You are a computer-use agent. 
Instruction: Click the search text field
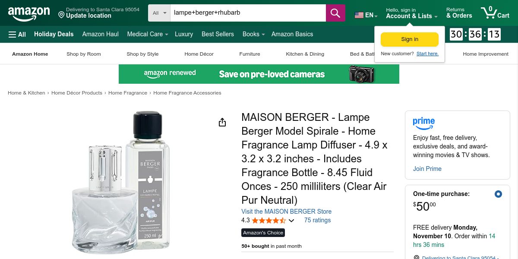[248, 13]
